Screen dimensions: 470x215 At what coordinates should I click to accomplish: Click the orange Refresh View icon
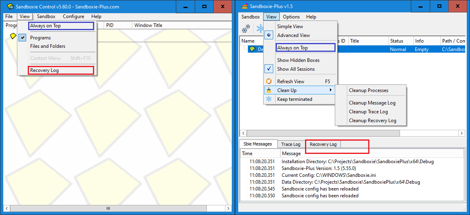269,81
